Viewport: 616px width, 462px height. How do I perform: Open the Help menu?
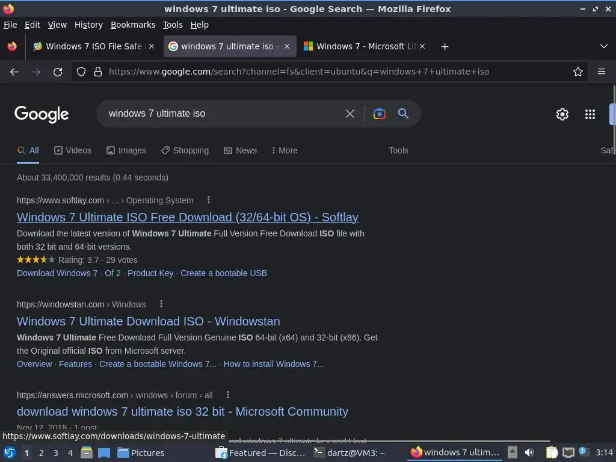[200, 25]
